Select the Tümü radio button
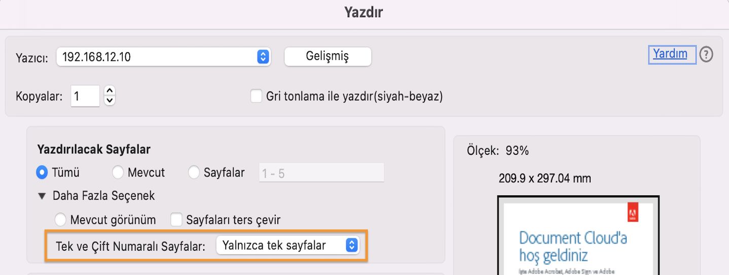Screen dimensions: 729x275 point(42,173)
